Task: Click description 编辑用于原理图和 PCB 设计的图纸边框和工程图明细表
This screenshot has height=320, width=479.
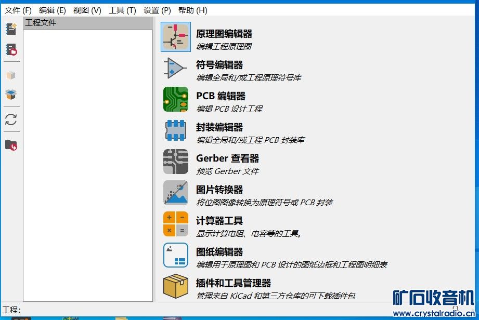Action: click(x=291, y=264)
